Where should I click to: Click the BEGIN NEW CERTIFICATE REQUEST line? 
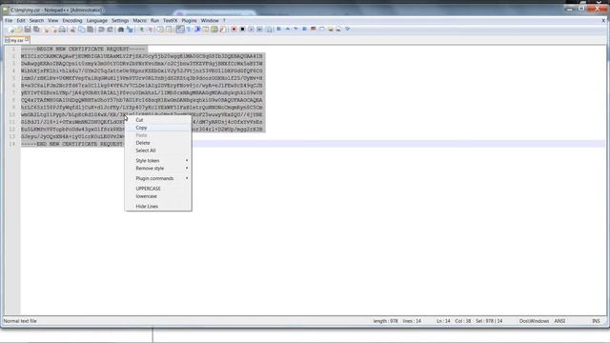coord(83,49)
